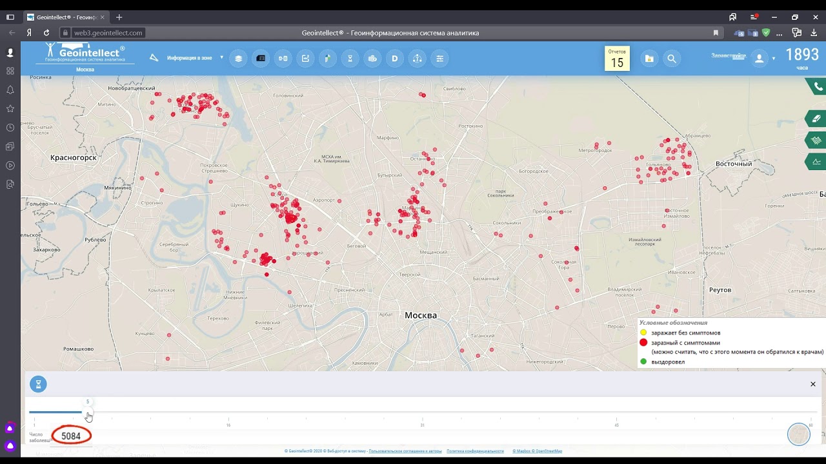Open the letter D tool
Image resolution: width=826 pixels, height=464 pixels.
[395, 59]
